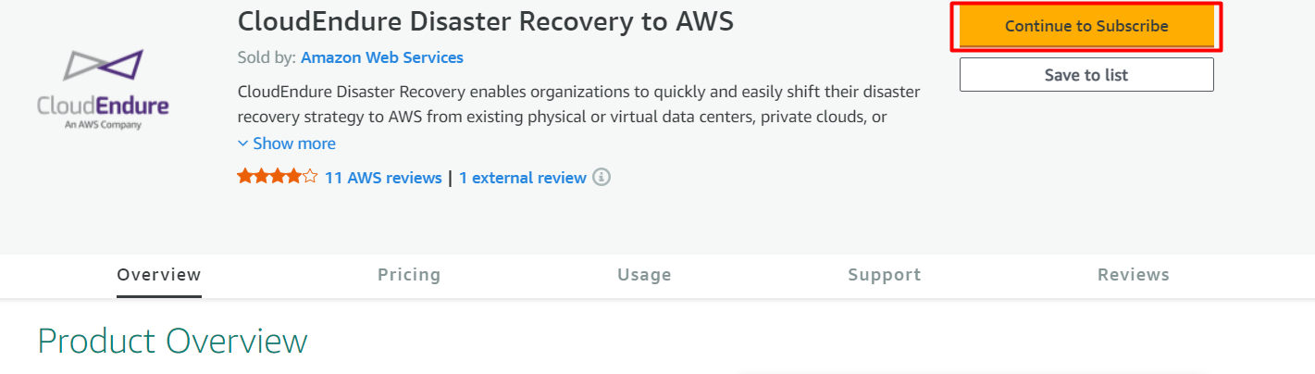Viewport: 1315px width, 374px height.
Task: Select the Overview tab
Action: (x=159, y=275)
